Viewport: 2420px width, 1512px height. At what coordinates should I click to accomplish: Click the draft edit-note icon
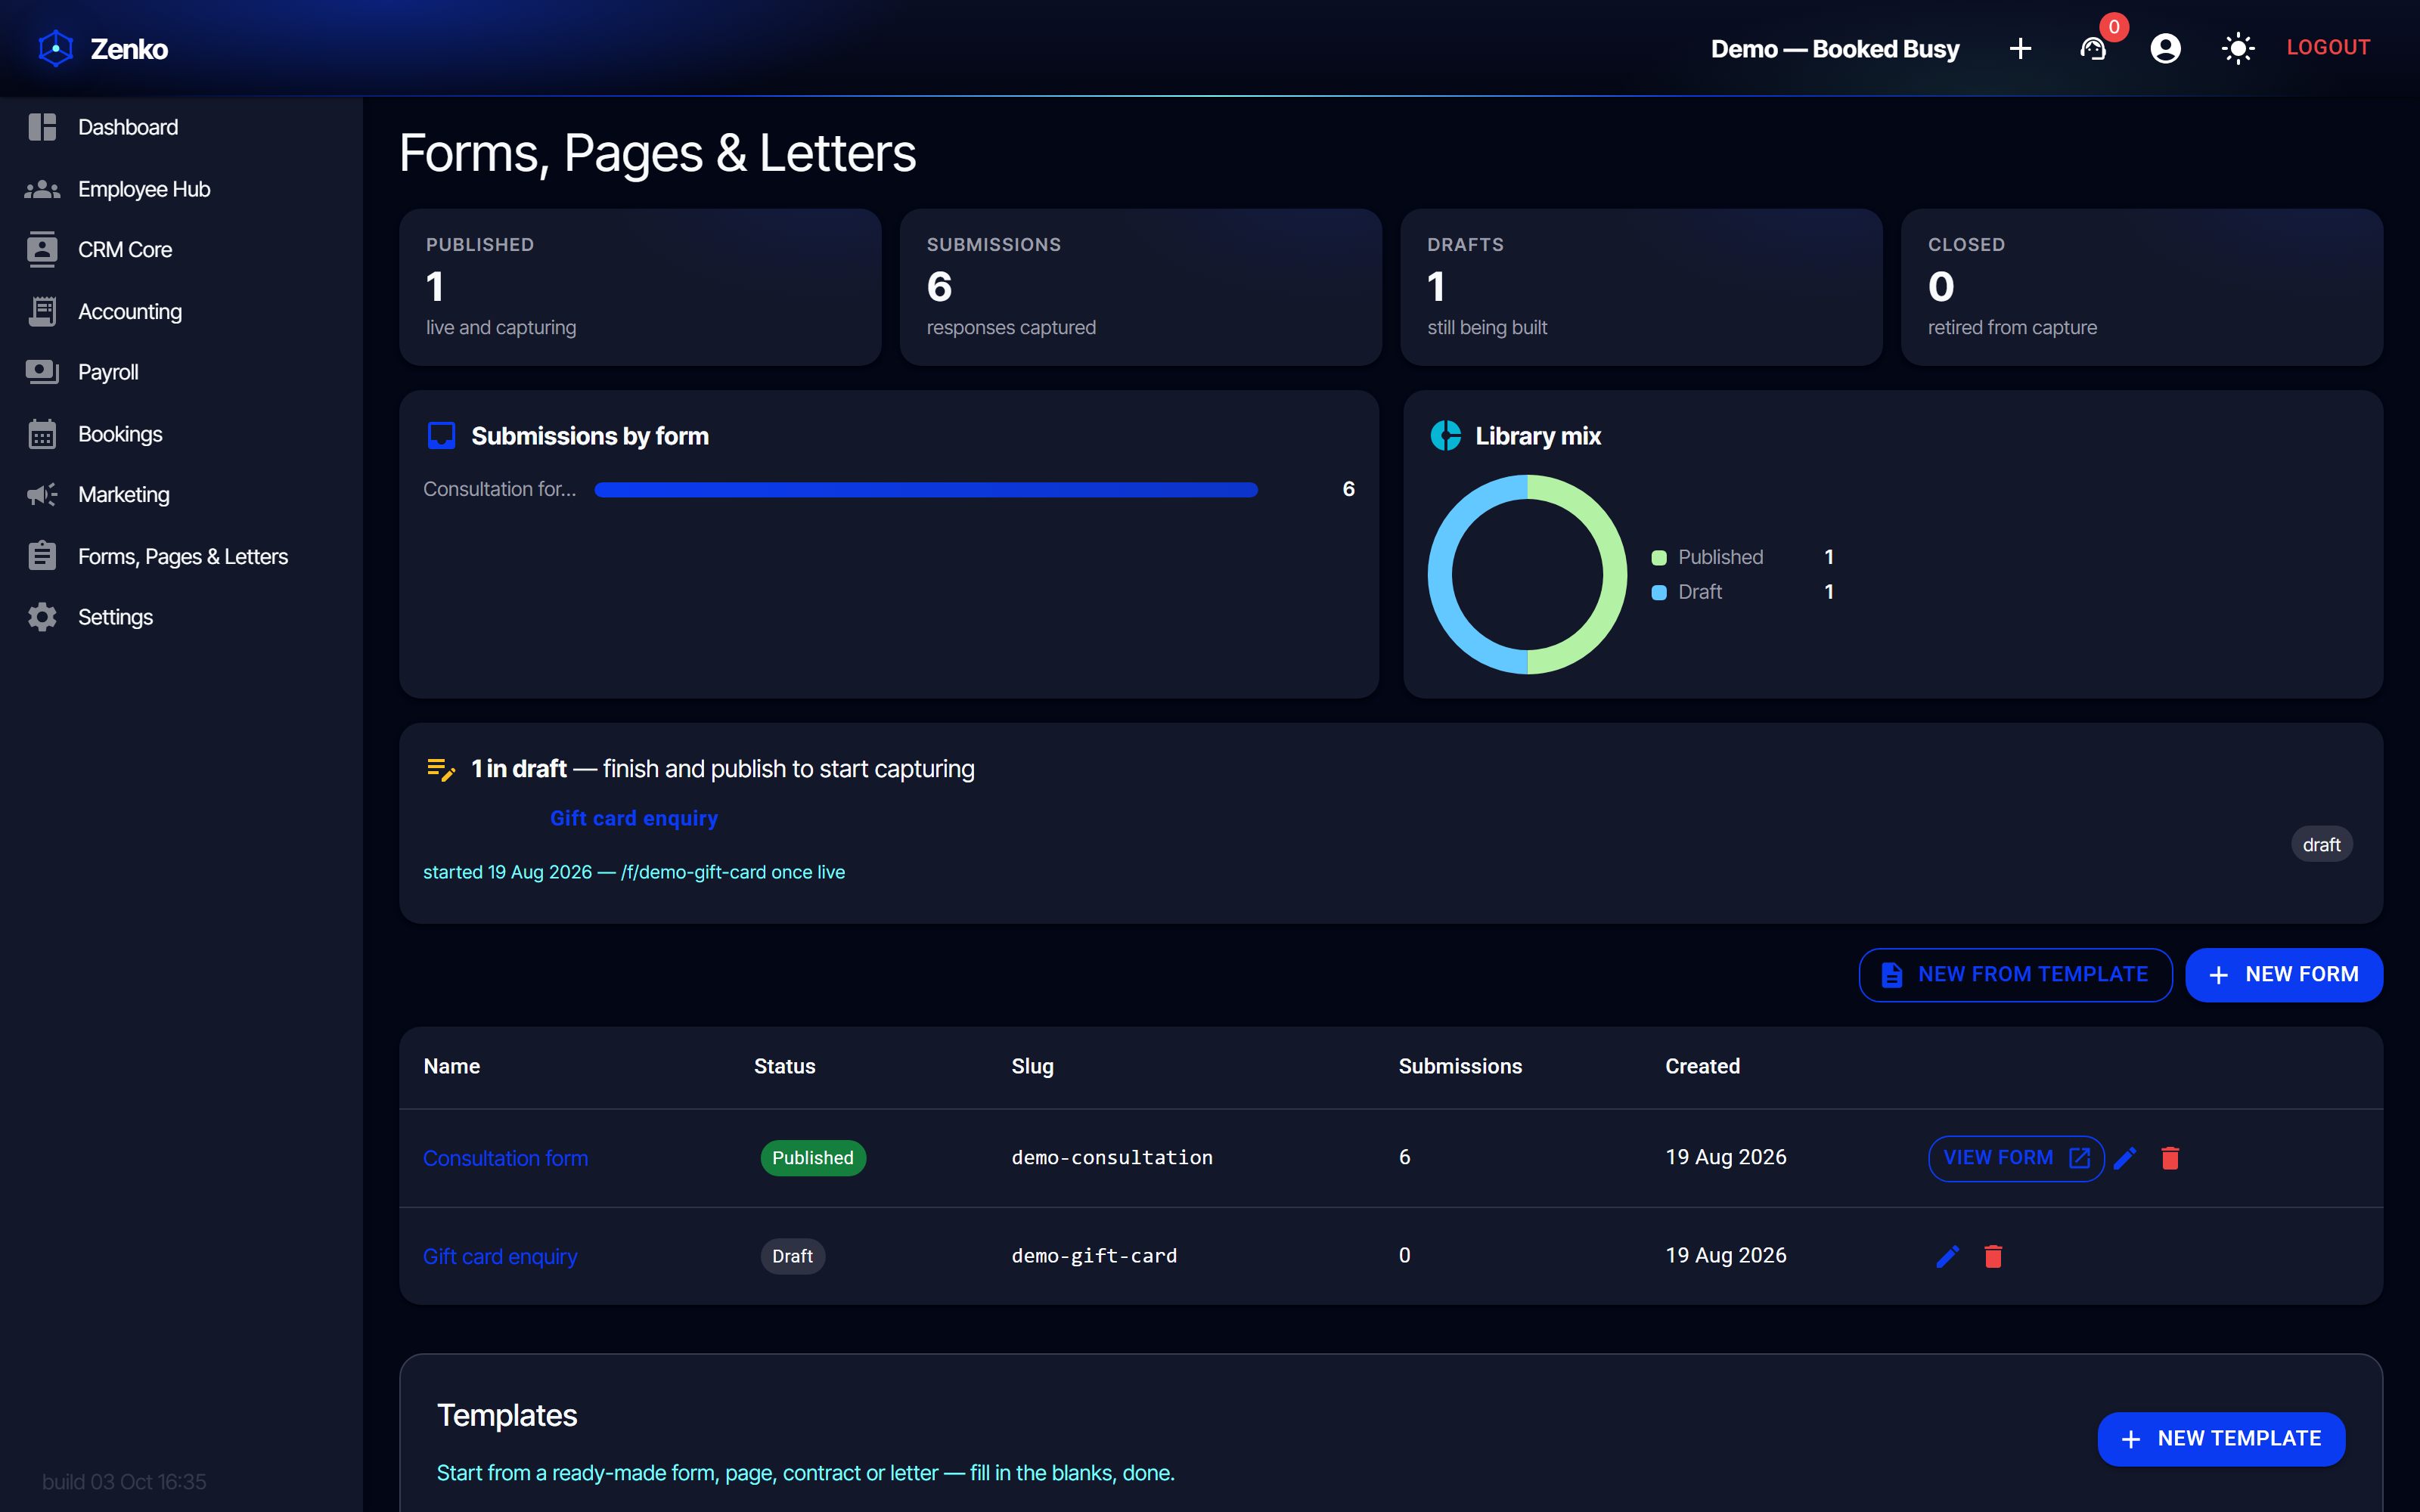point(441,769)
